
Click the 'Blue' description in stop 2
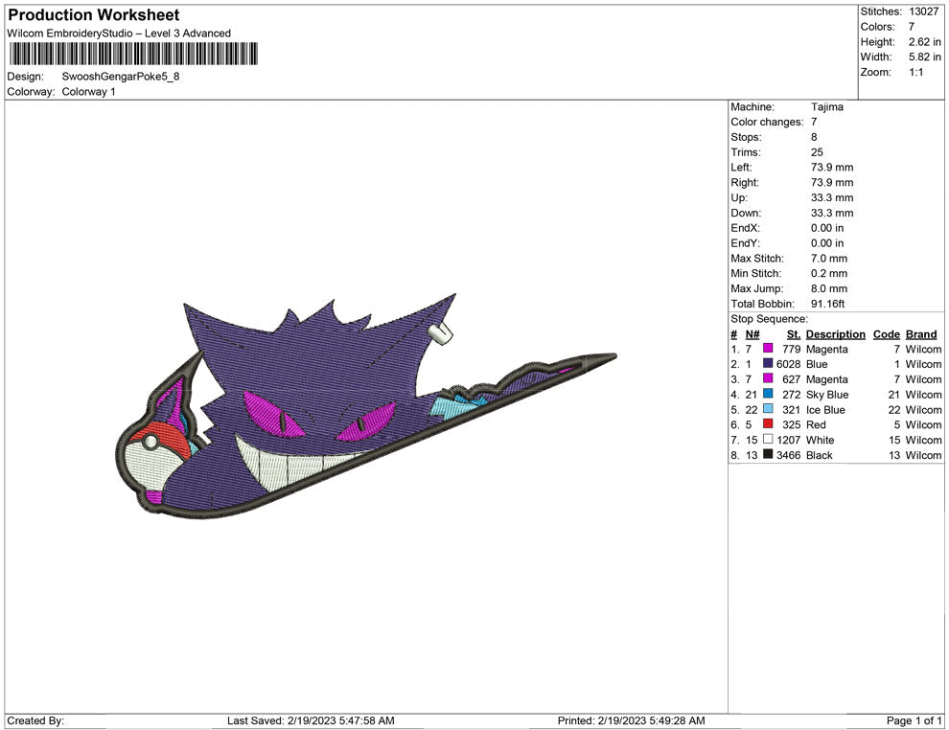coord(817,364)
